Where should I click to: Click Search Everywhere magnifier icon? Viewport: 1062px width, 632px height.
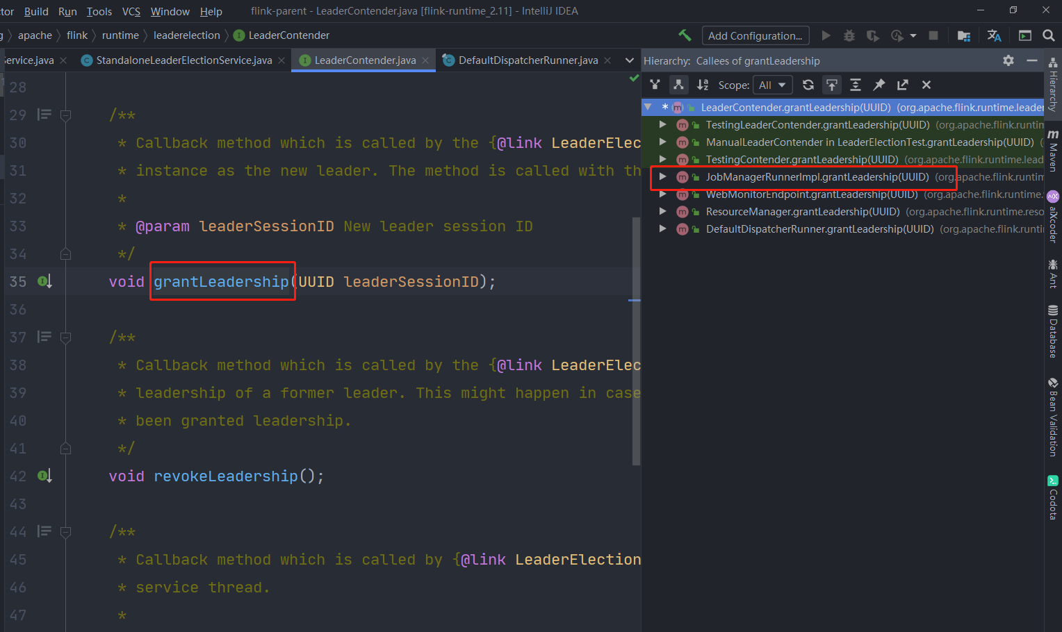point(1049,35)
